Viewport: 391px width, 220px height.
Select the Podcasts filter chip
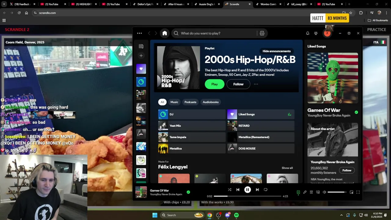pos(190,102)
